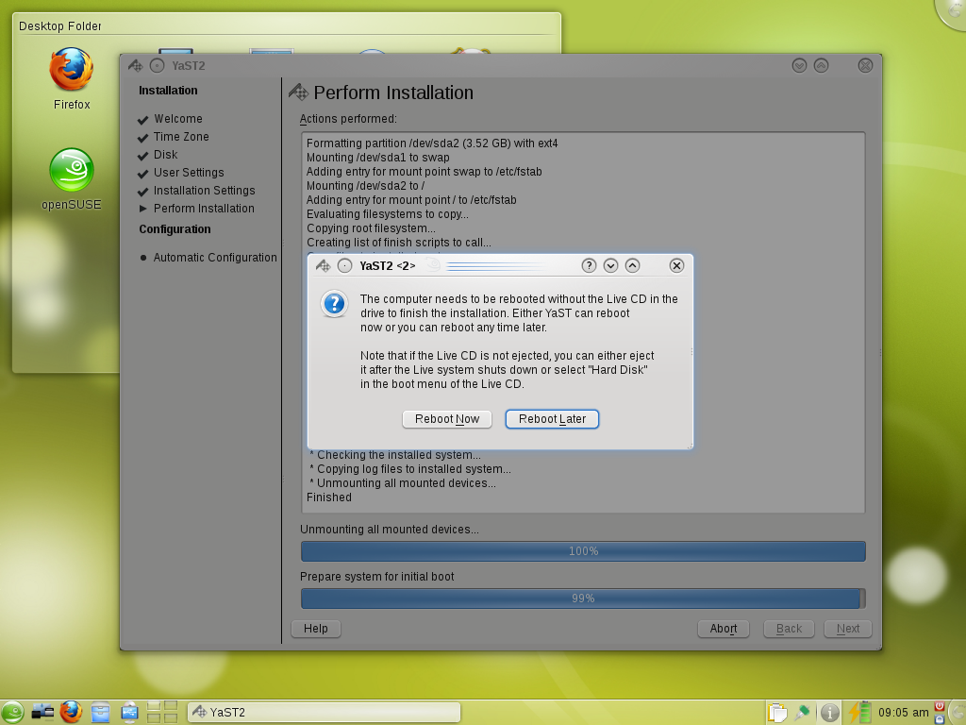Choose Reboot Later in the dialog

(x=552, y=419)
